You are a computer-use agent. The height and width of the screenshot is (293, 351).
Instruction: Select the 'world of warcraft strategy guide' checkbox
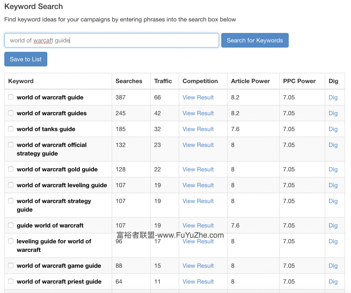point(11,201)
